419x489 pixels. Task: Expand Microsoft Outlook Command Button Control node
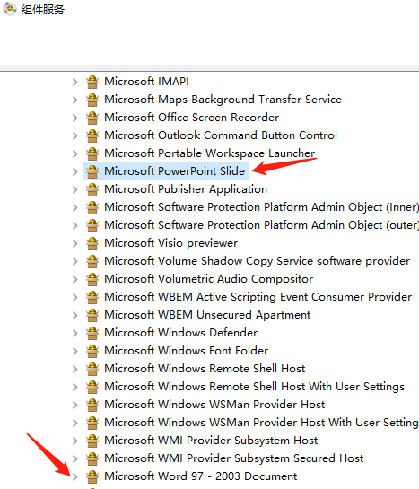74,135
